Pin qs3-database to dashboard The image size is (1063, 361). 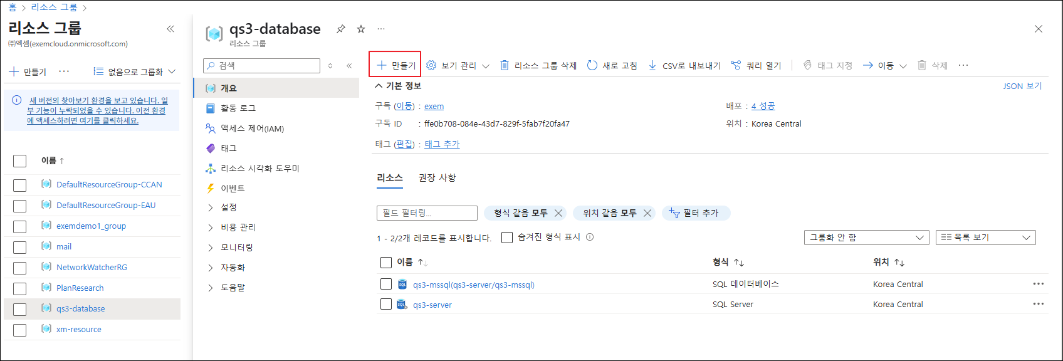pyautogui.click(x=341, y=29)
